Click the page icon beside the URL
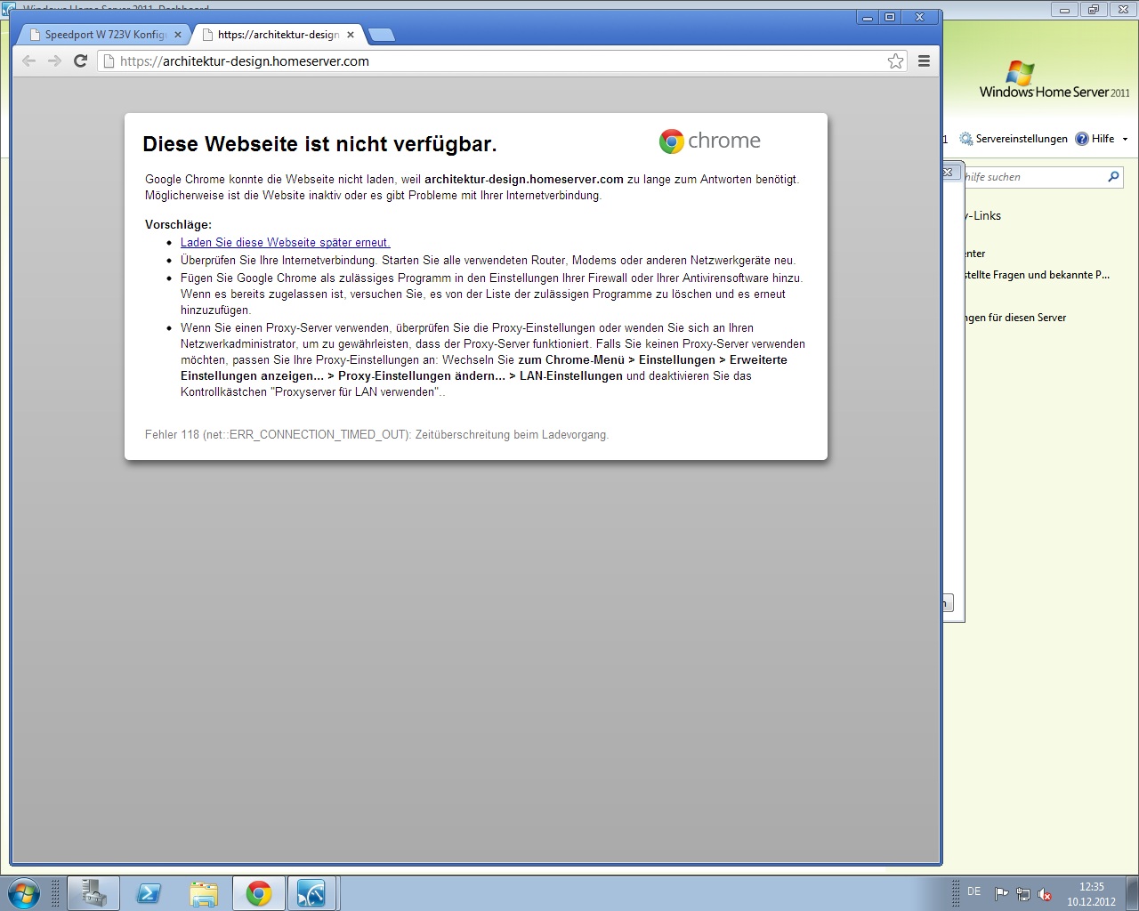This screenshot has height=911, width=1139. (109, 61)
